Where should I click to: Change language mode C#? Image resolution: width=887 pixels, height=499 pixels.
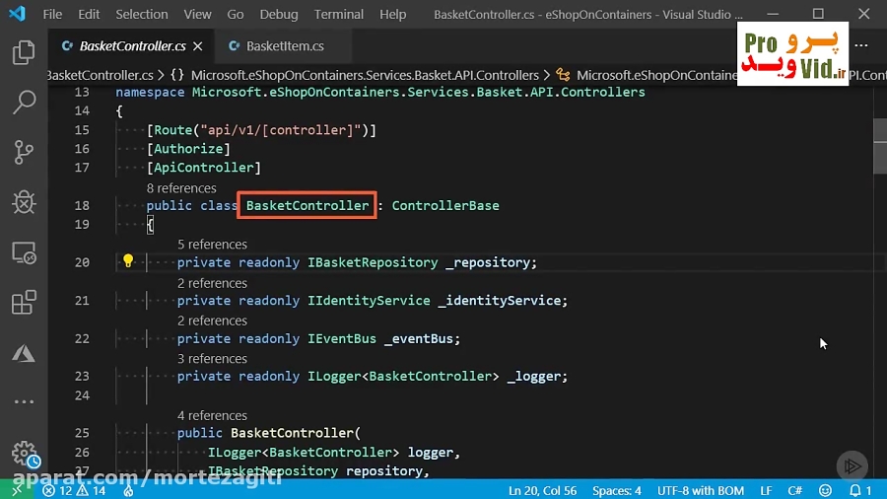tap(794, 490)
